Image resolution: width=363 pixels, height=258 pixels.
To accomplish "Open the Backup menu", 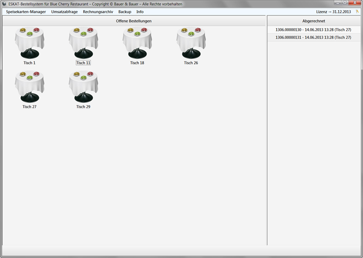I will (125, 12).
